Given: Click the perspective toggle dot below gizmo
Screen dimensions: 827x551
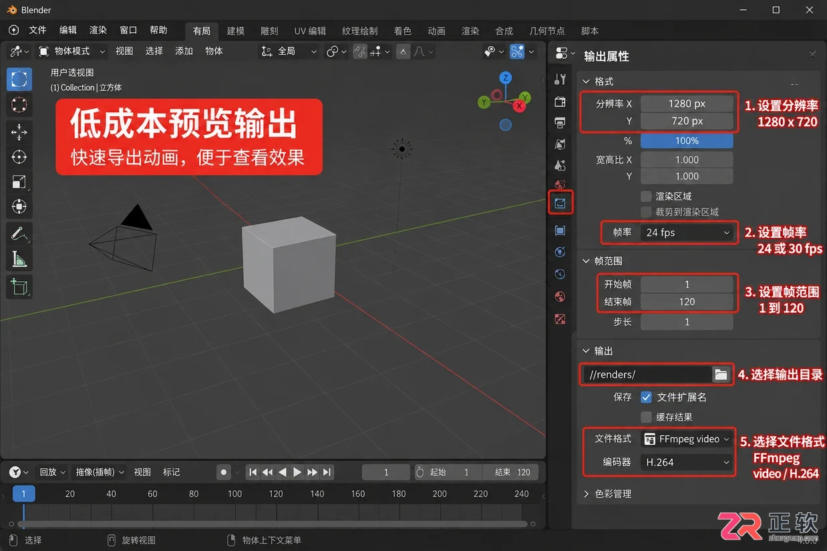Looking at the screenshot, I should 506,124.
